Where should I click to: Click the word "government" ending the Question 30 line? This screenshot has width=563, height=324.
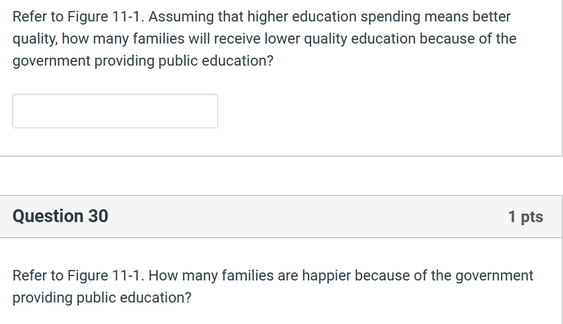pyautogui.click(x=494, y=276)
